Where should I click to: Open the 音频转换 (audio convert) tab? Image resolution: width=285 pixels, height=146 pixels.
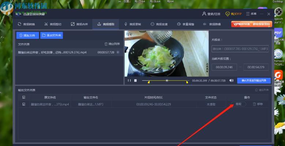point(26,24)
